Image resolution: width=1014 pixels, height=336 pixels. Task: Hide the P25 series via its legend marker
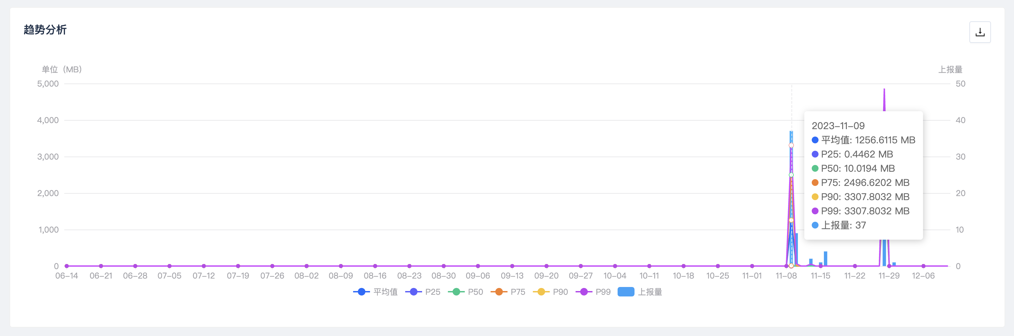click(x=423, y=292)
